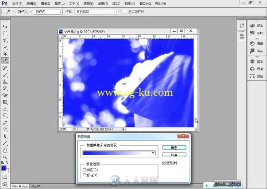Select the Healing Brush tool
Screen dimensions: 267x189
(x=5, y=68)
